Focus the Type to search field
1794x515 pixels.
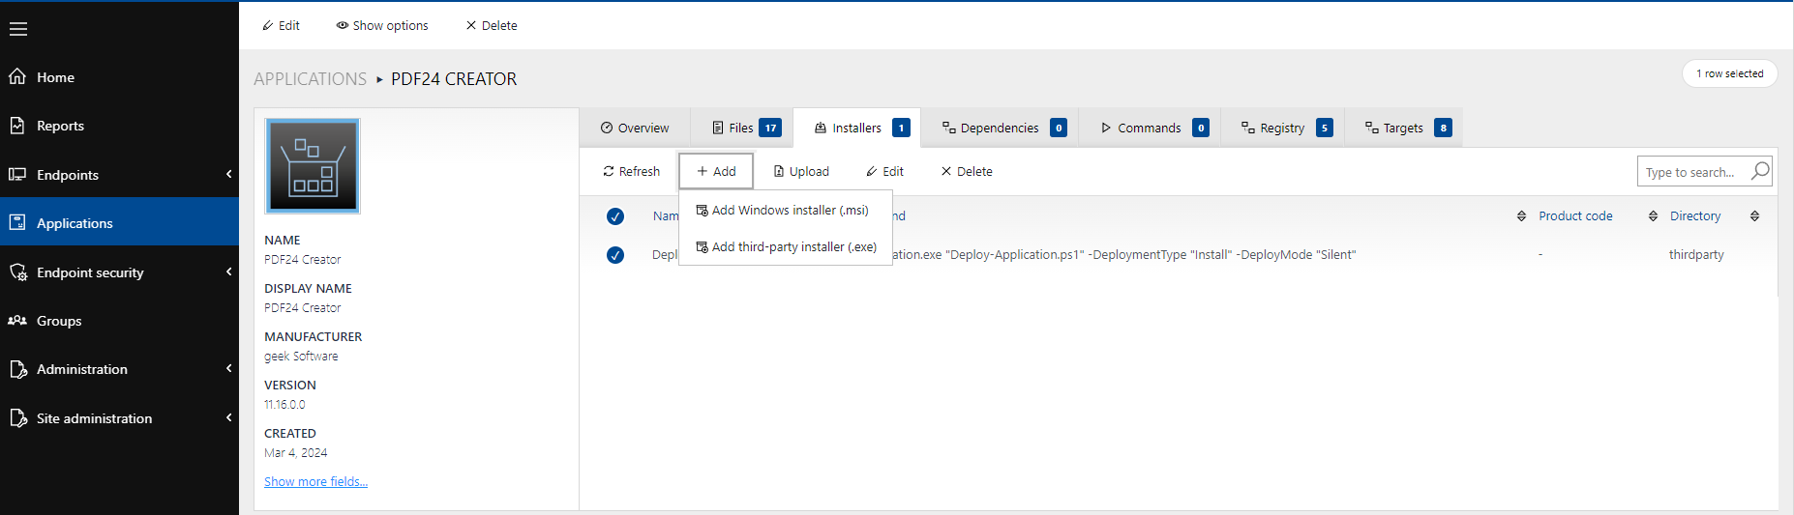coord(1689,172)
